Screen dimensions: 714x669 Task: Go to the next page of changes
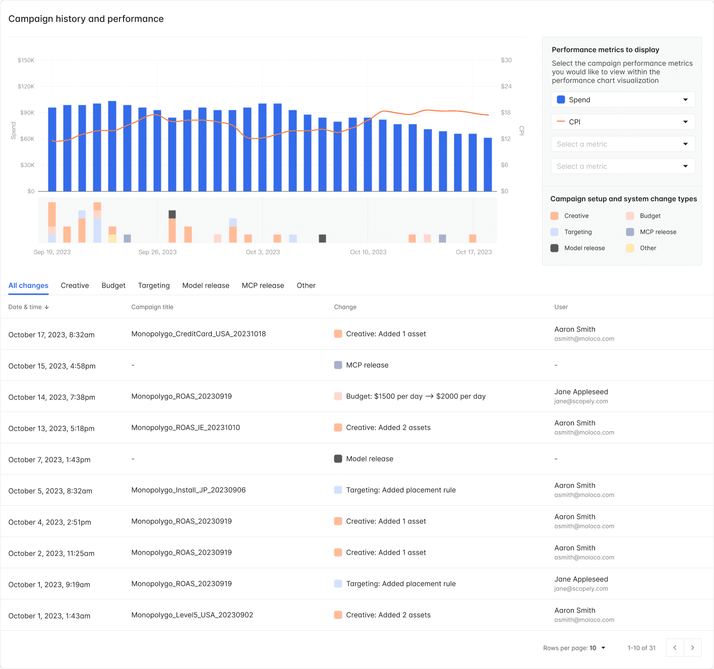click(x=692, y=647)
